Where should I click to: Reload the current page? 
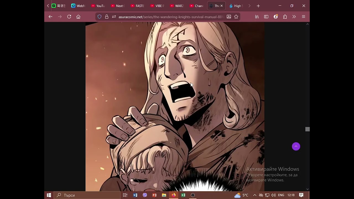pos(69,17)
